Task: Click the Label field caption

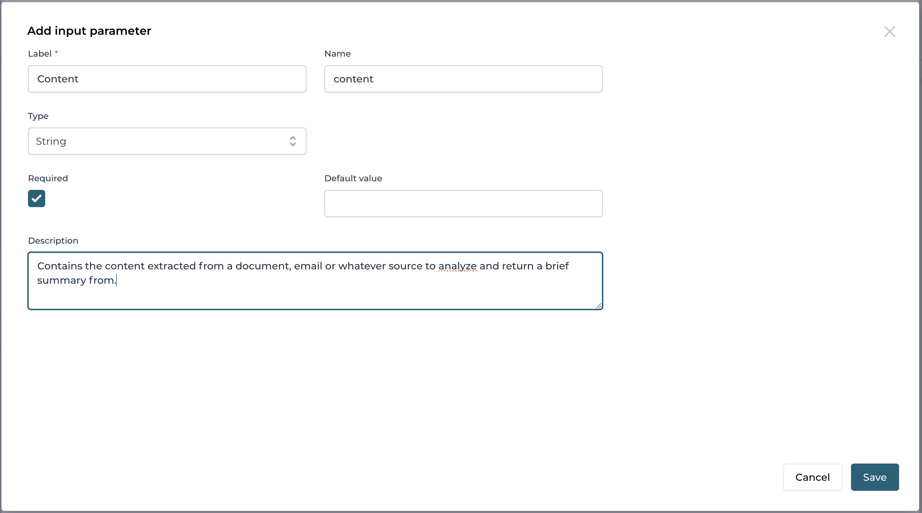Action: tap(40, 54)
